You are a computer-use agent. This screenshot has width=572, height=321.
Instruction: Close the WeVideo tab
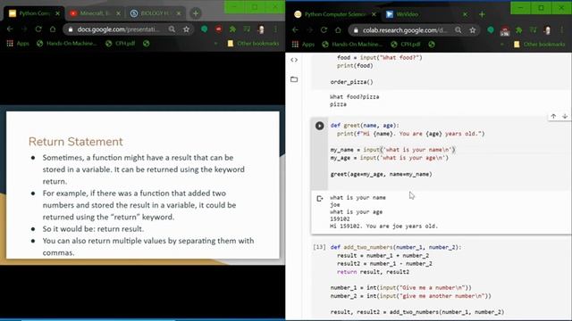pyautogui.click(x=465, y=14)
